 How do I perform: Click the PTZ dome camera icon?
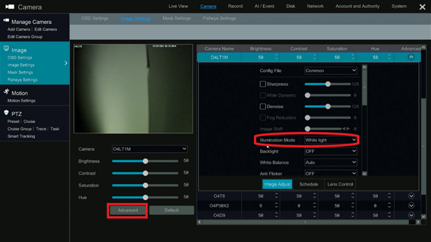6,112
